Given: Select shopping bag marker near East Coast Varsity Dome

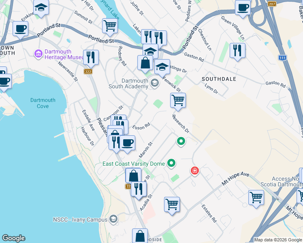Looking at the screenshot, I should click(x=133, y=176).
